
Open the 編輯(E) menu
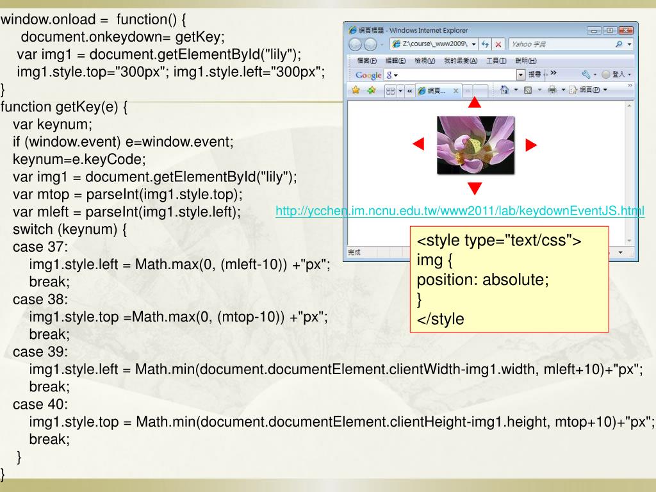pos(395,61)
